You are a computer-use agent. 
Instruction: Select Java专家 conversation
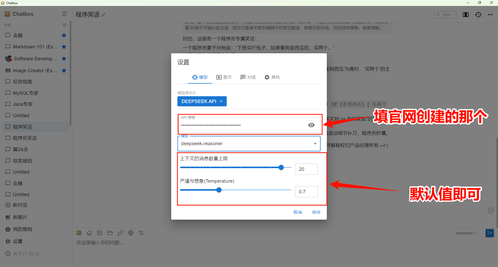36,104
